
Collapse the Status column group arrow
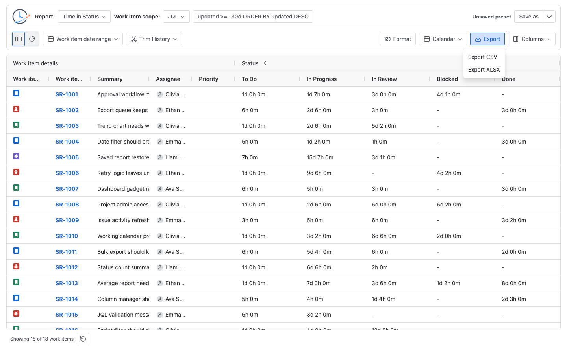[x=265, y=63]
